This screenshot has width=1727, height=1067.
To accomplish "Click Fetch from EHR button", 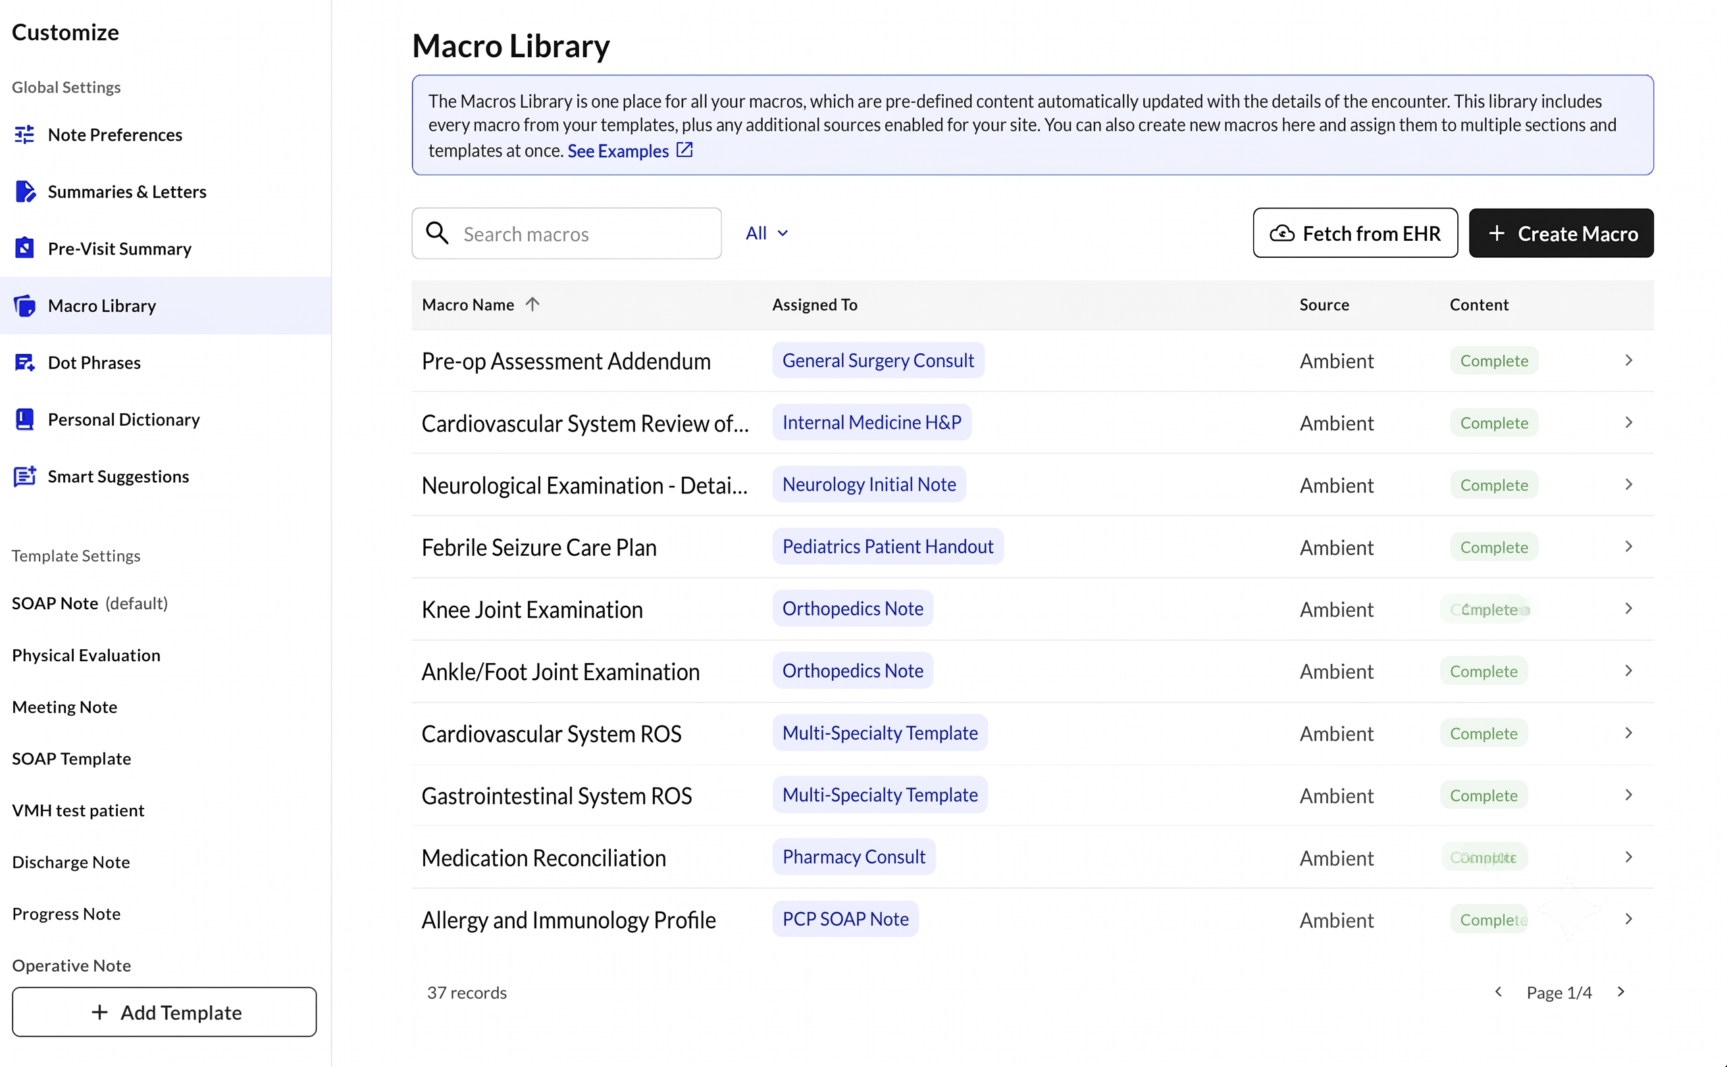I will [x=1355, y=233].
